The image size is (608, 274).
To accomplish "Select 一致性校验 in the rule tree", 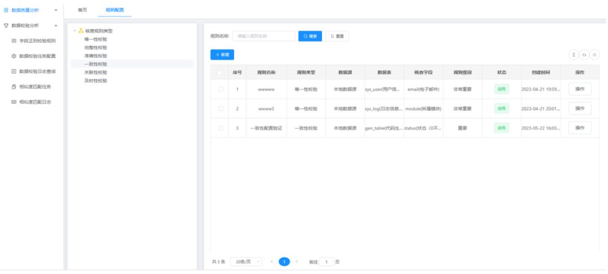I will [x=95, y=64].
